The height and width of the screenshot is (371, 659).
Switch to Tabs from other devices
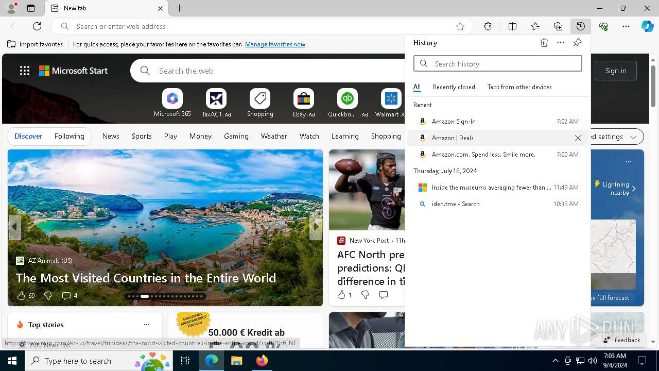(x=519, y=87)
